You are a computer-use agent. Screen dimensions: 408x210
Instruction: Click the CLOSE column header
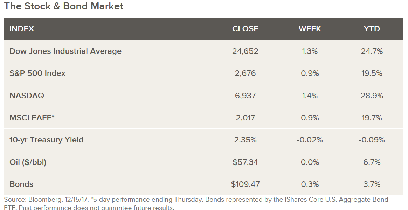pos(245,29)
